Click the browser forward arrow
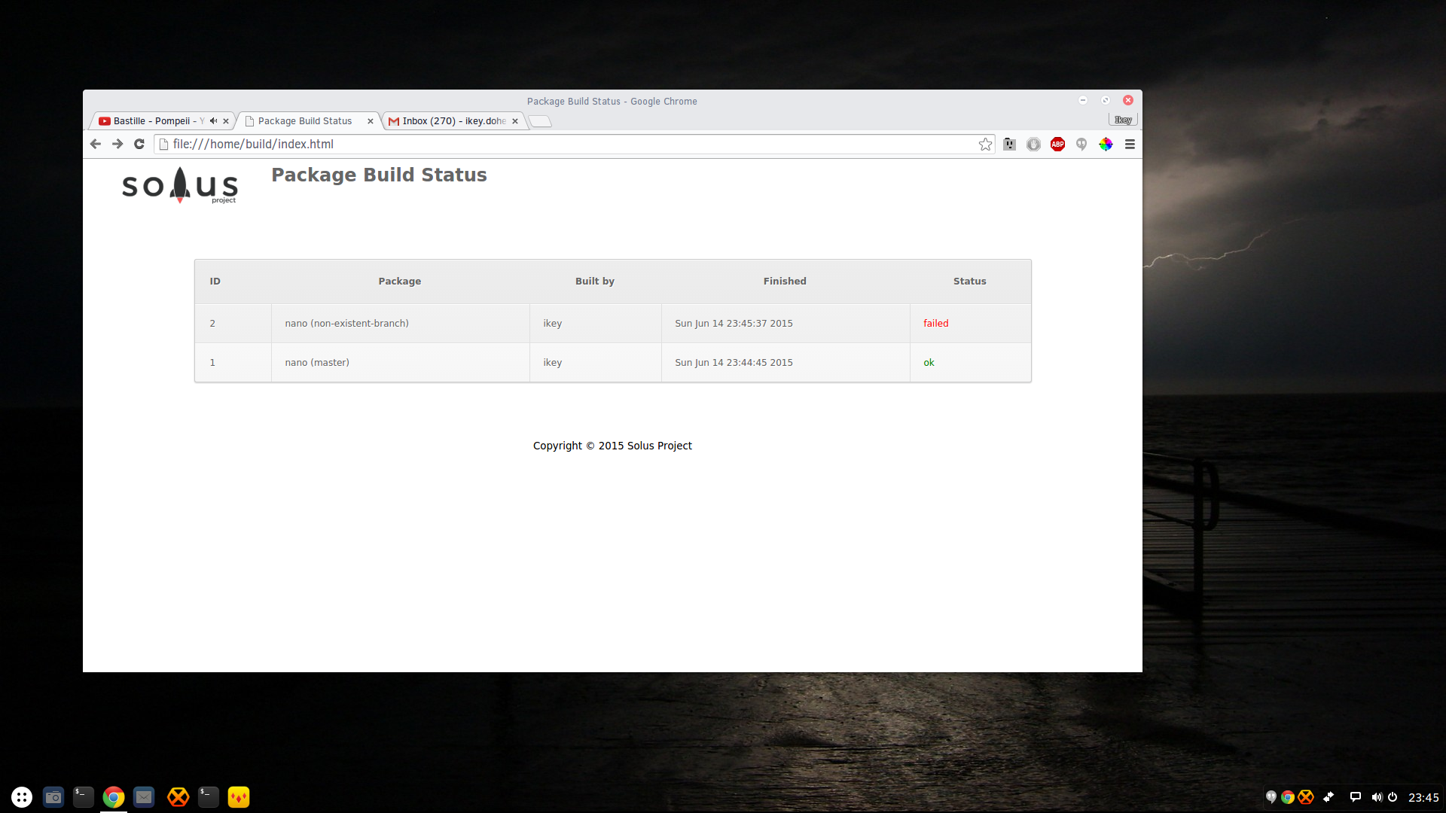Viewport: 1446px width, 813px height. (x=117, y=144)
